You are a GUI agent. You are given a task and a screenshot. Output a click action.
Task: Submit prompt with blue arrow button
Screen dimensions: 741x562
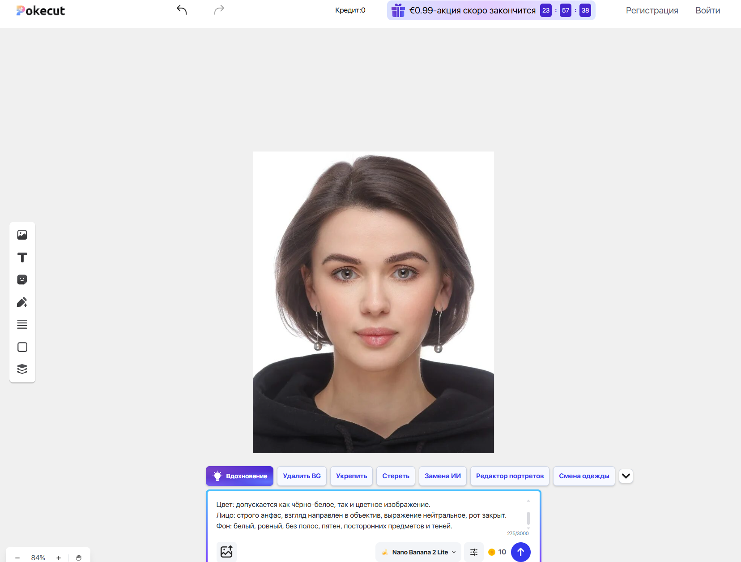click(520, 552)
